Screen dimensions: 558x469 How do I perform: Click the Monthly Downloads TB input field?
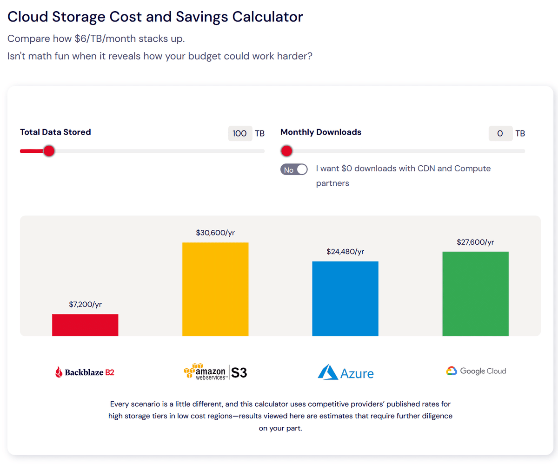[x=500, y=134]
